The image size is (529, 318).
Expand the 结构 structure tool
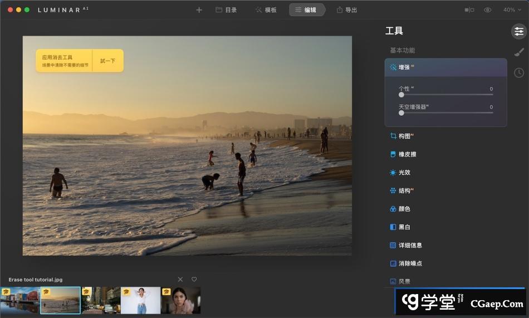pos(404,190)
